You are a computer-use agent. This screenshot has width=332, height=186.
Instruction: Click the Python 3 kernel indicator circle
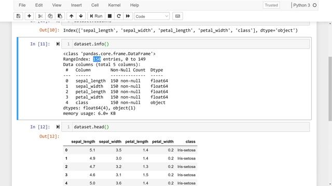(x=315, y=5)
